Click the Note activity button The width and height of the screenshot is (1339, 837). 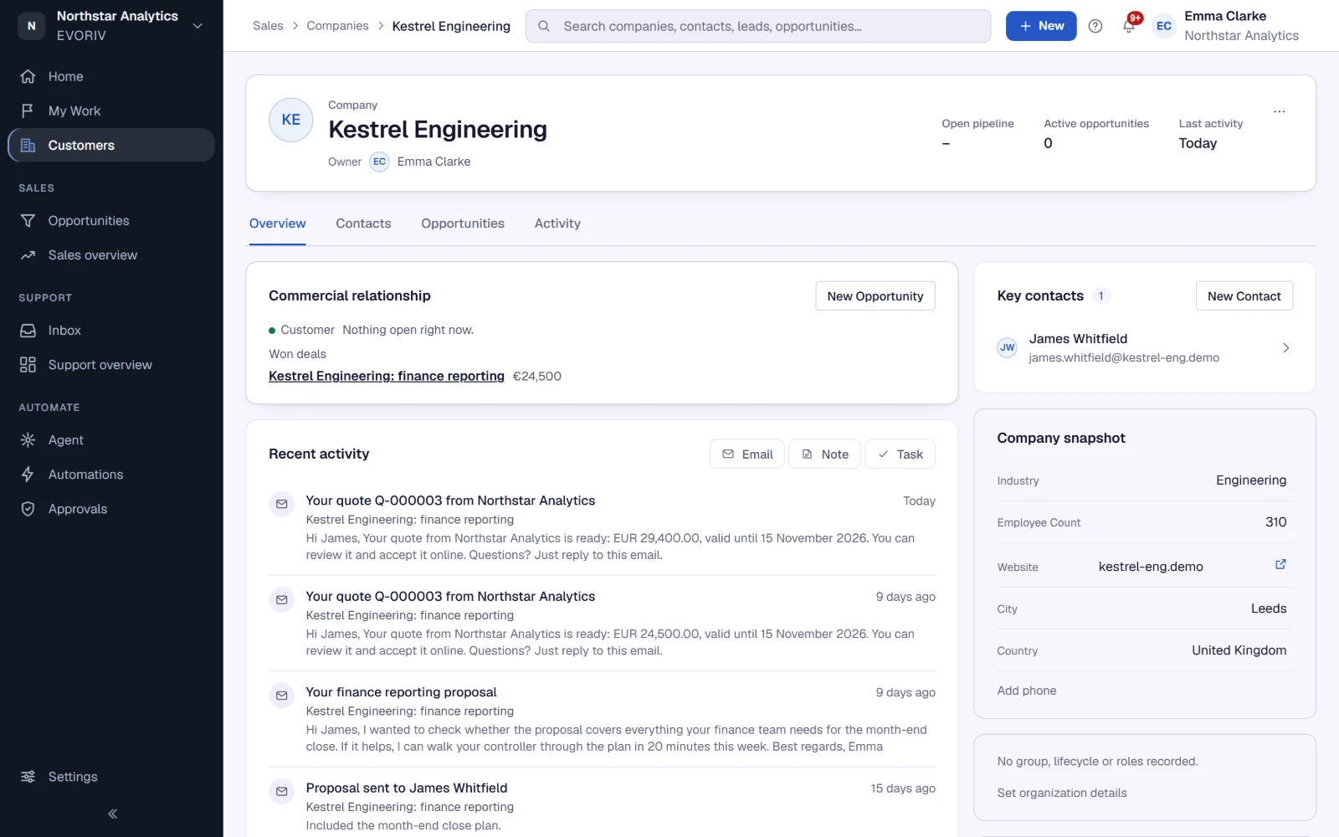coord(825,454)
